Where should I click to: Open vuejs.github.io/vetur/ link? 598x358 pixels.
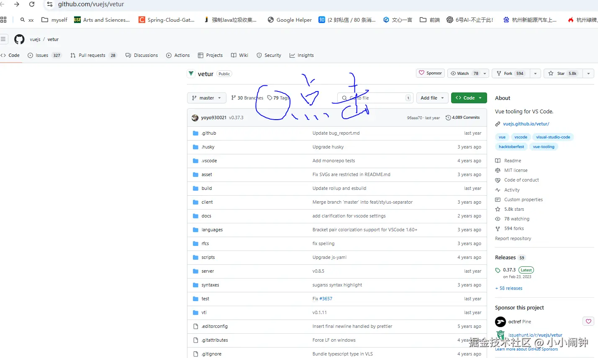pos(526,124)
